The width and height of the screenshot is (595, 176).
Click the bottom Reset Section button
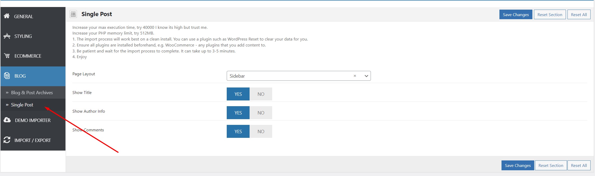tap(551, 165)
